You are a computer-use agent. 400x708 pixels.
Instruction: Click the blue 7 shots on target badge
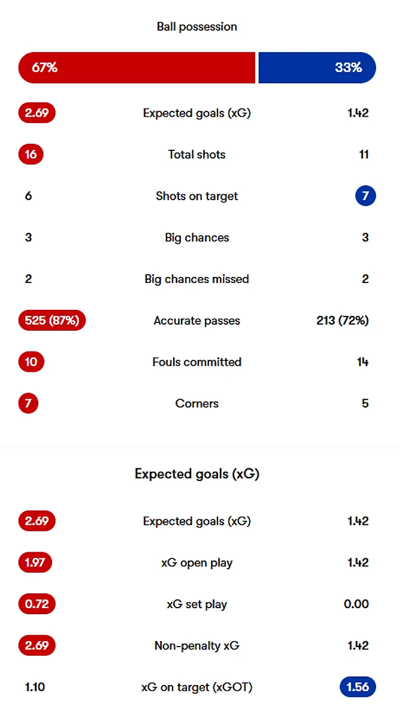(x=365, y=196)
